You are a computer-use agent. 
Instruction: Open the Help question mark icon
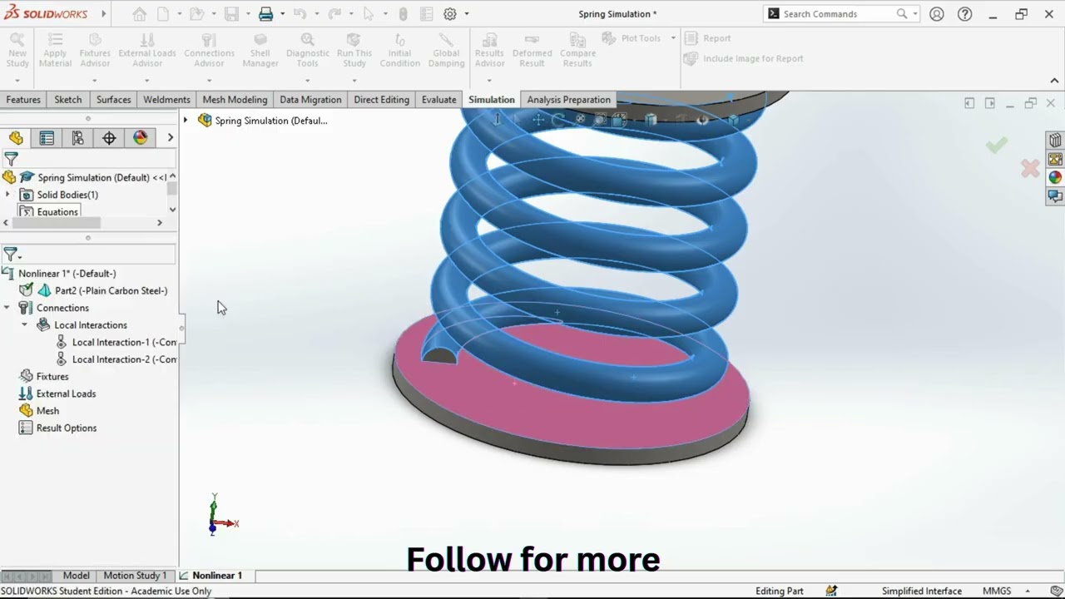coord(965,14)
